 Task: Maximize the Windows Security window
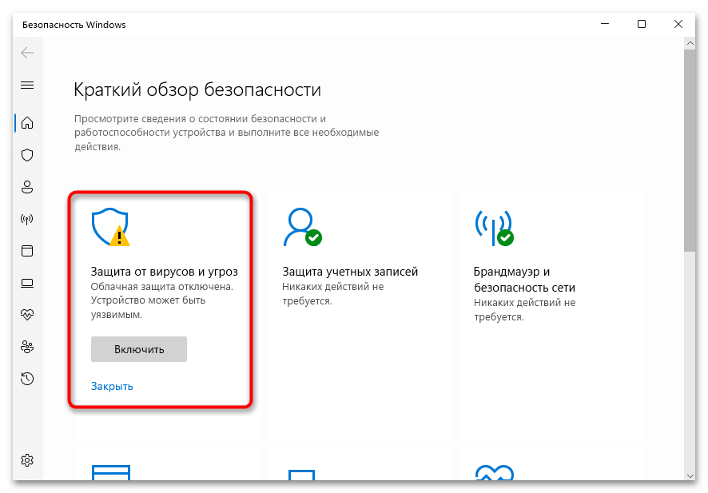(x=642, y=24)
